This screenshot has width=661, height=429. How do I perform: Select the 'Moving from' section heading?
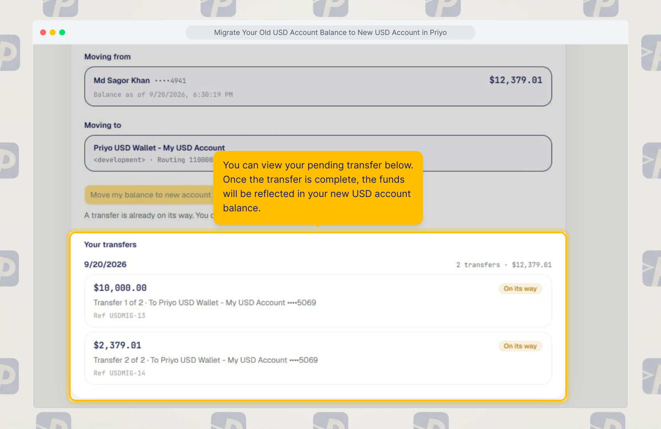coord(107,57)
